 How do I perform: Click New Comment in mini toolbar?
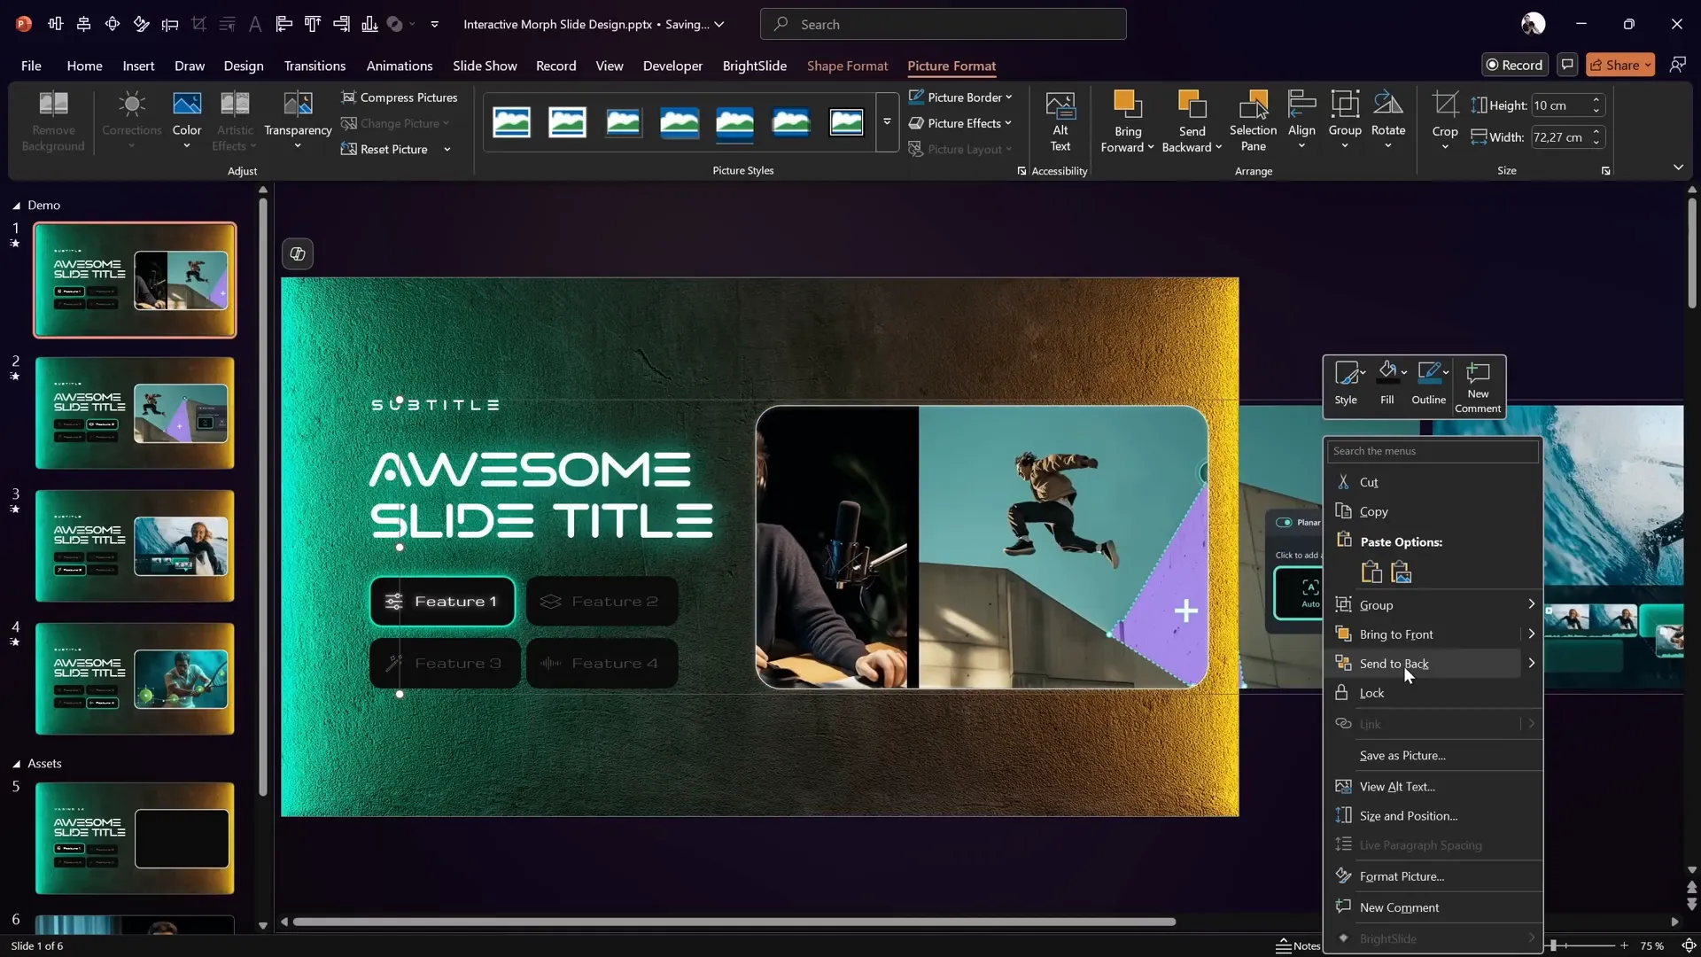(x=1478, y=387)
